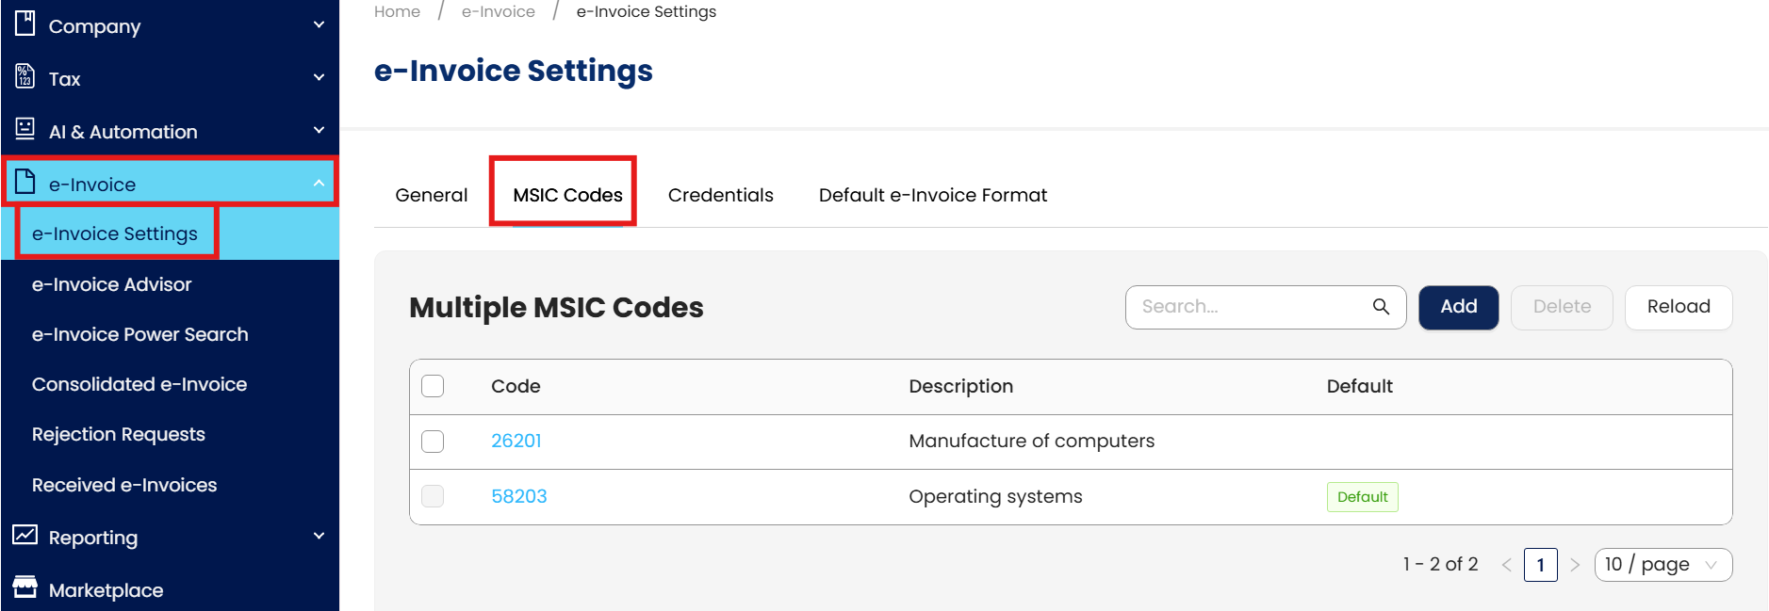The width and height of the screenshot is (1769, 611).
Task: Tick checkbox for code 26201
Action: pyautogui.click(x=433, y=442)
